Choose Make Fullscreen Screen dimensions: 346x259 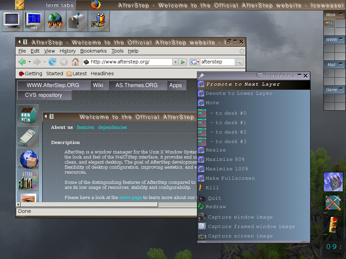click(x=254, y=178)
